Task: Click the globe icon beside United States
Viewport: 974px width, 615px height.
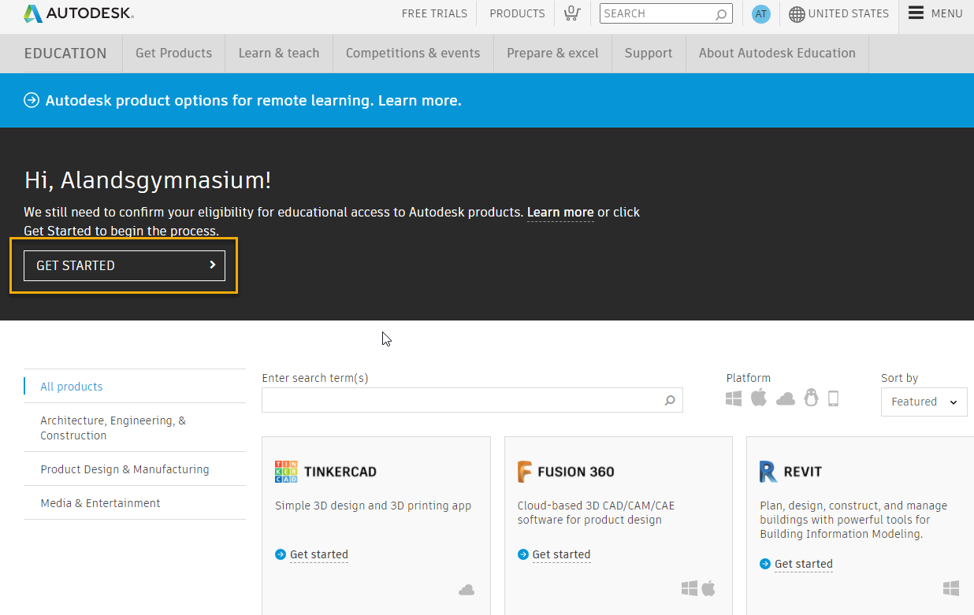Action: [797, 14]
